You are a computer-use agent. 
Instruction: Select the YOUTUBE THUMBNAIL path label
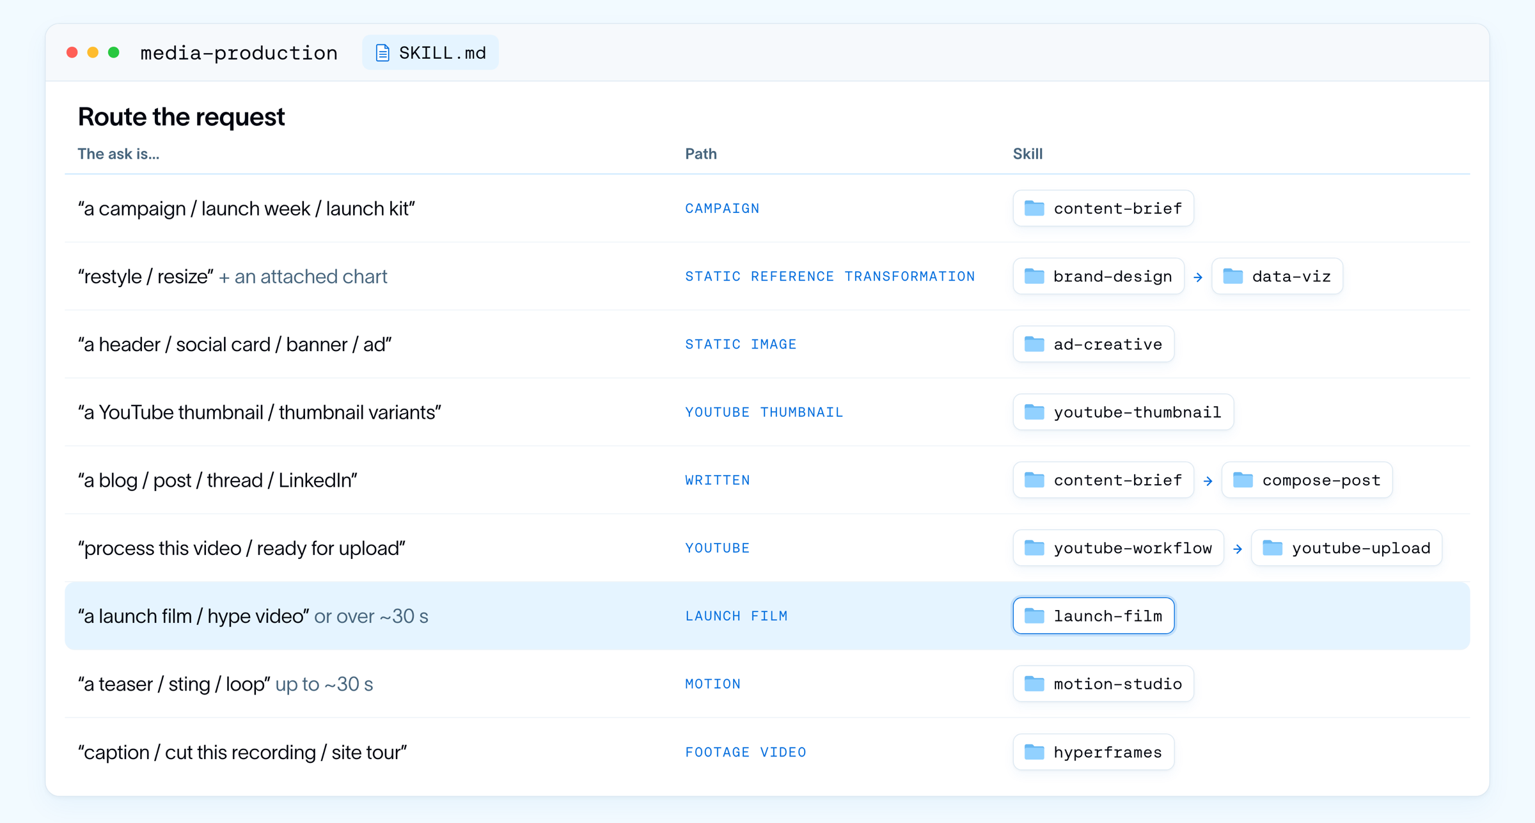[764, 412]
